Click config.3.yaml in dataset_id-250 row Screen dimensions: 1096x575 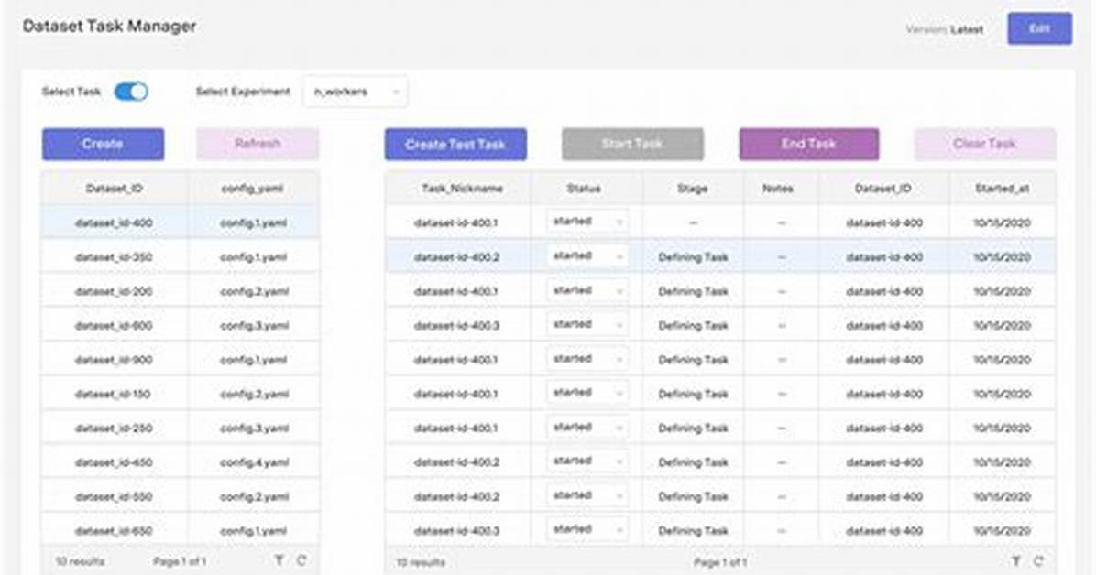[x=255, y=429]
